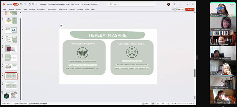Click the zoom out minus button

(x=172, y=104)
